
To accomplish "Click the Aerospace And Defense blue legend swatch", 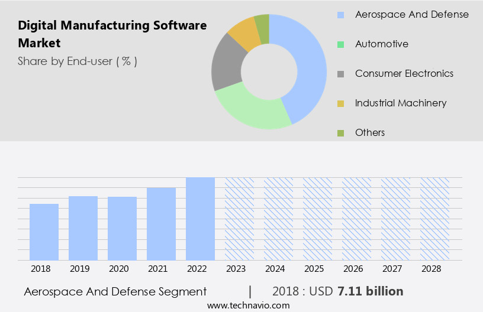I will tap(340, 15).
